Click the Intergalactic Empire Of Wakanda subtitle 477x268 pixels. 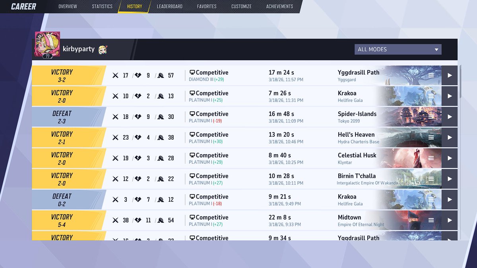point(367,183)
